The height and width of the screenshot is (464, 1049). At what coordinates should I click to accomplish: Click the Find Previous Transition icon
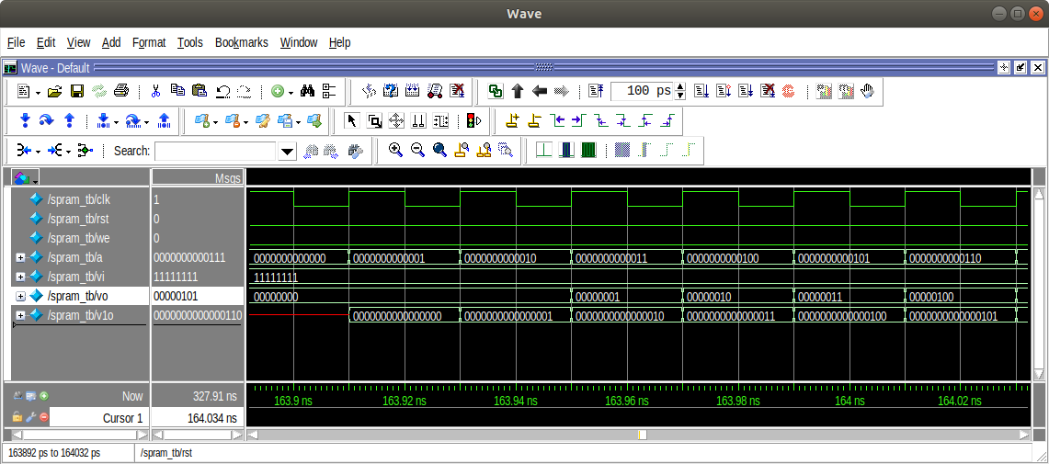click(x=557, y=121)
